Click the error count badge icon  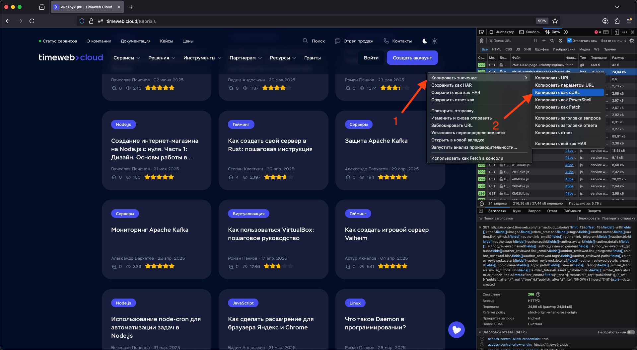[598, 32]
